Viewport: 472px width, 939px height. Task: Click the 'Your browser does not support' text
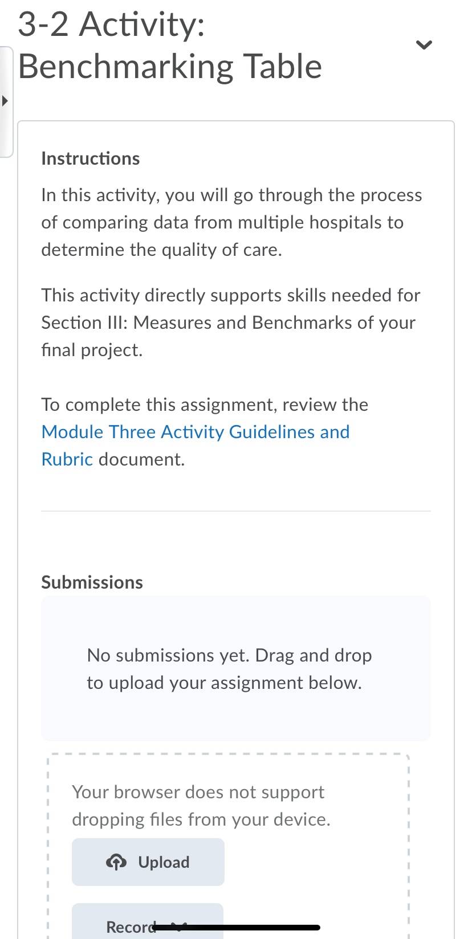point(201,806)
